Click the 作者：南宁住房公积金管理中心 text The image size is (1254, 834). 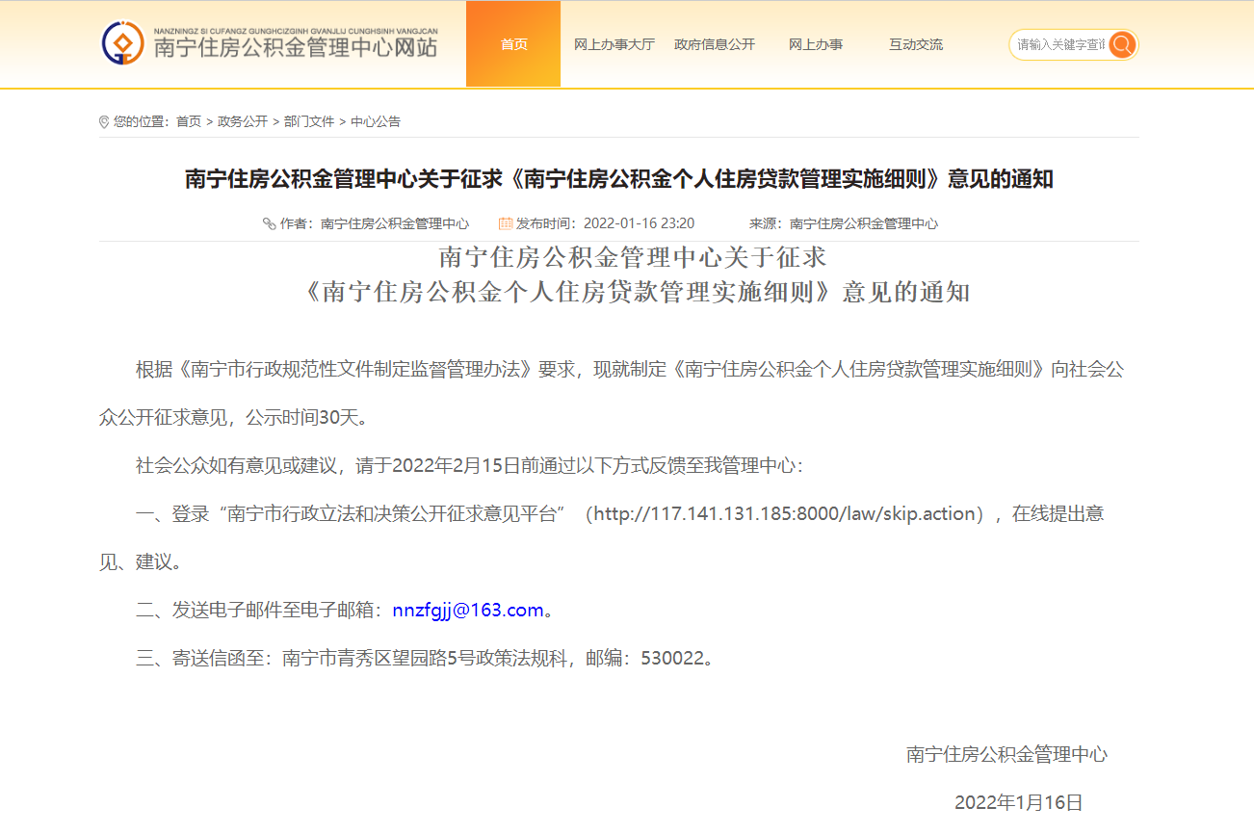(x=375, y=223)
